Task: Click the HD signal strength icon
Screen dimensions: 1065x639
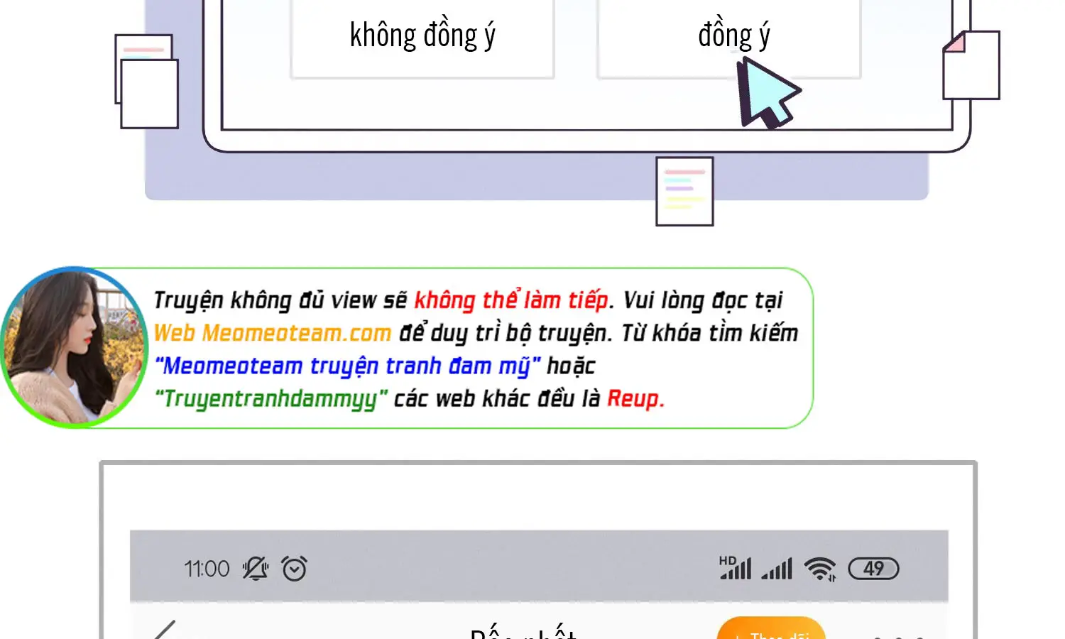Action: coord(735,568)
